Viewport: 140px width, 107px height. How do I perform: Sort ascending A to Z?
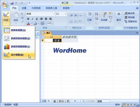(x=97, y=14)
